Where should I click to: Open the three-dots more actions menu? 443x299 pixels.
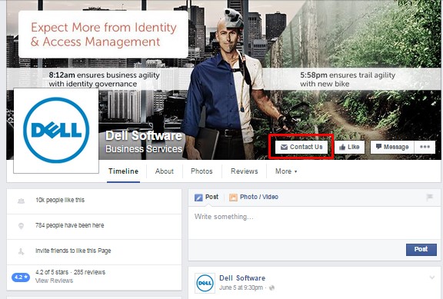coord(425,147)
